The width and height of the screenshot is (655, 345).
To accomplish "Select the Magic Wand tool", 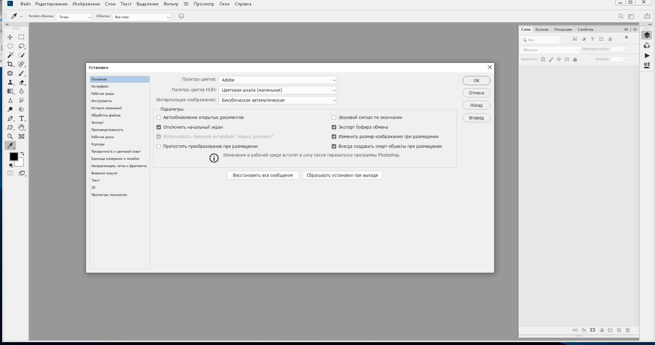I will (x=10, y=55).
